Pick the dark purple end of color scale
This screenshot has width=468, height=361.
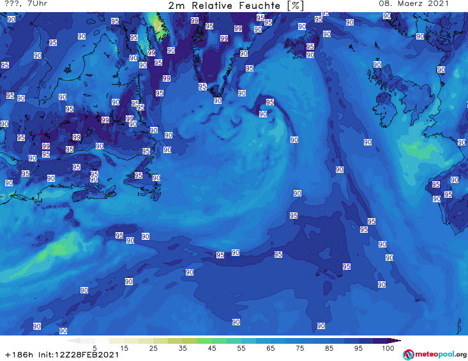(x=395, y=341)
